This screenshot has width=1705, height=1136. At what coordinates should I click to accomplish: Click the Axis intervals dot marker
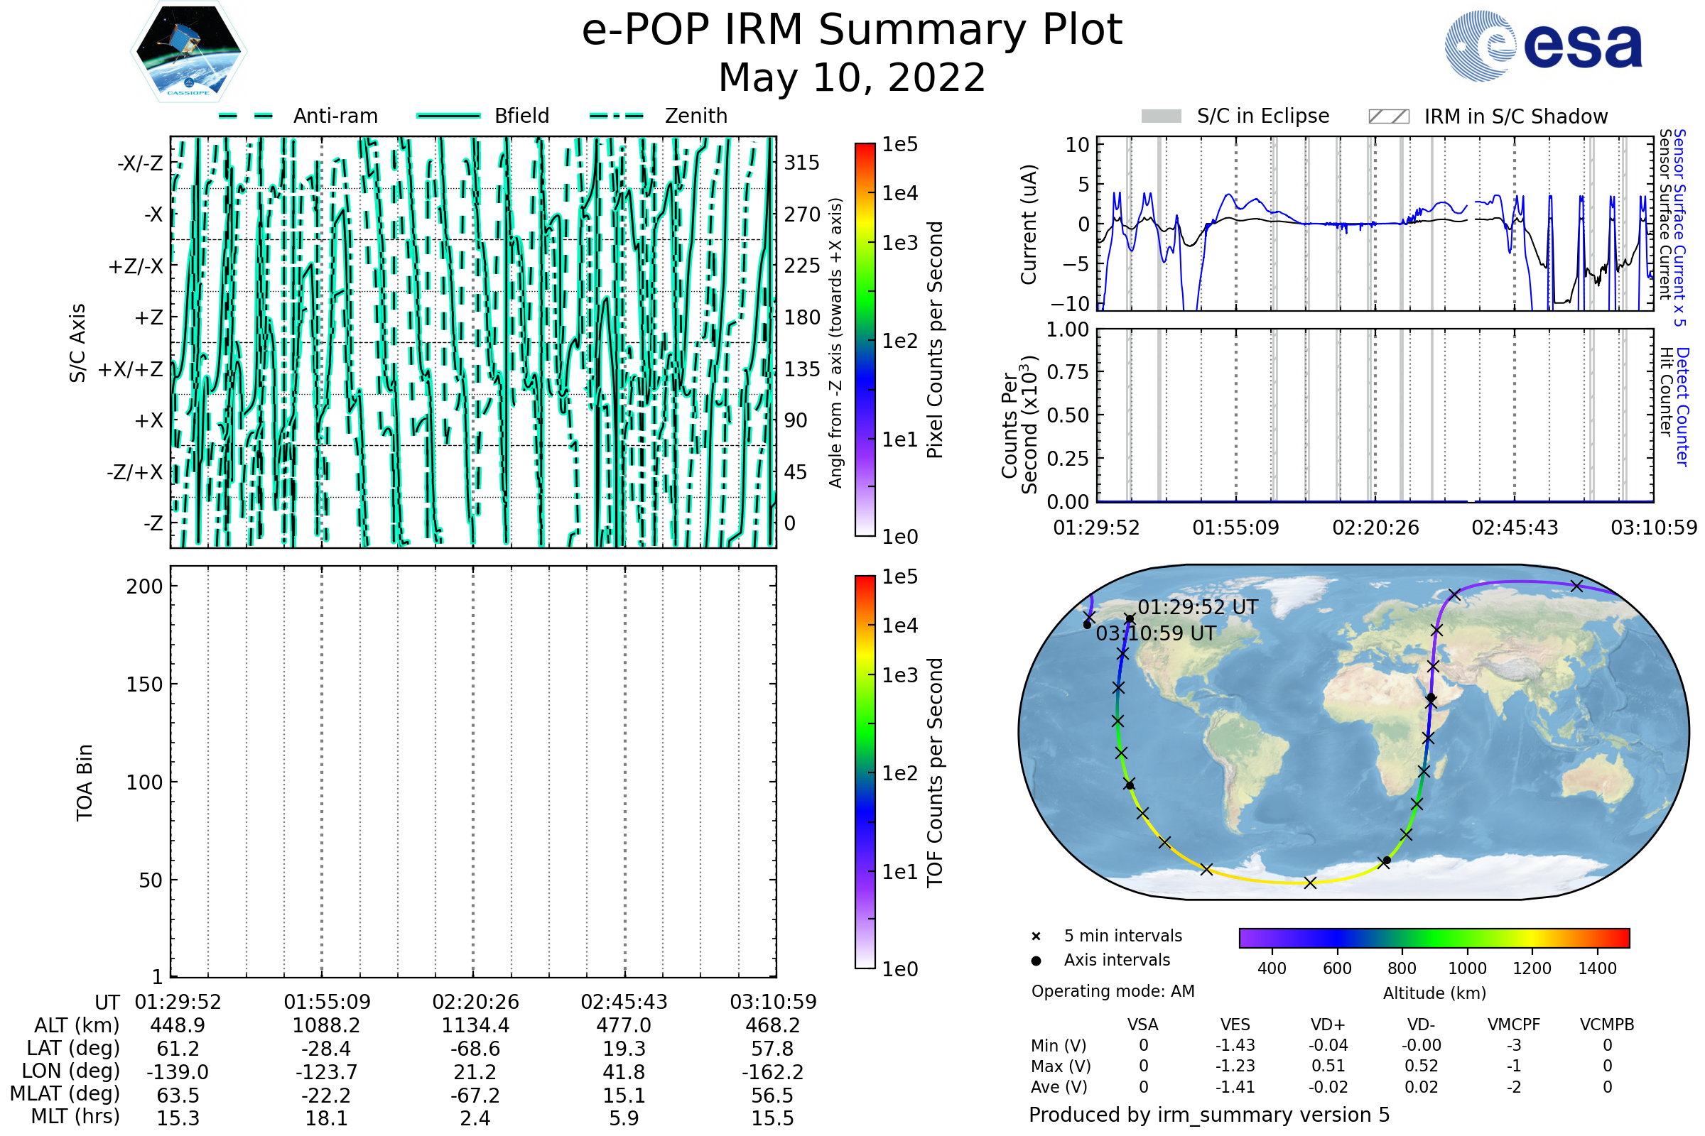[1036, 961]
